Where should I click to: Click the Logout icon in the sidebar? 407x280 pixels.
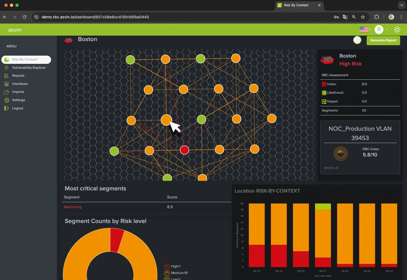(x=7, y=108)
